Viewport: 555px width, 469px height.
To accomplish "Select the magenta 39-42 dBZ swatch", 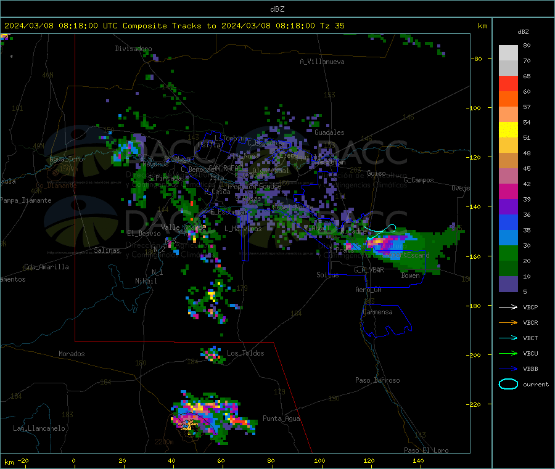I will coord(508,191).
